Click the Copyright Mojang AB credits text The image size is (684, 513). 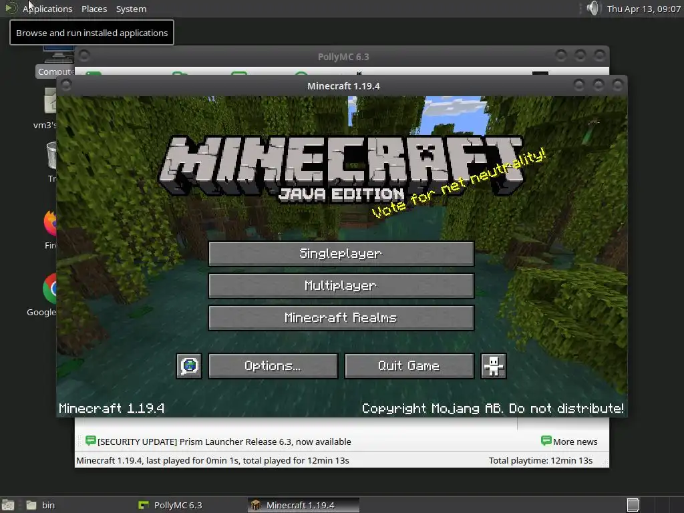click(493, 408)
